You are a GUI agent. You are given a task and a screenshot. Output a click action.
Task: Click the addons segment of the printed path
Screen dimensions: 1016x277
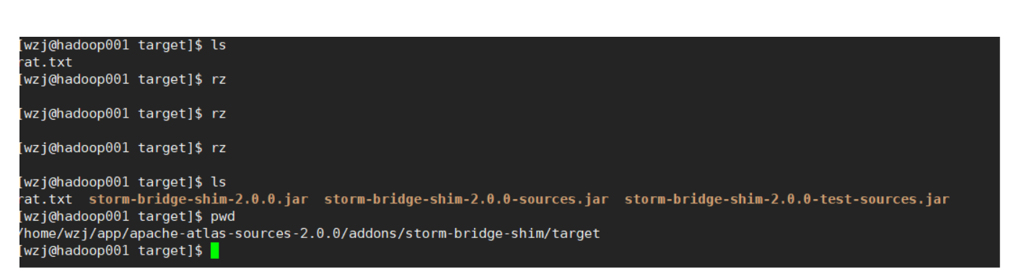pos(372,234)
